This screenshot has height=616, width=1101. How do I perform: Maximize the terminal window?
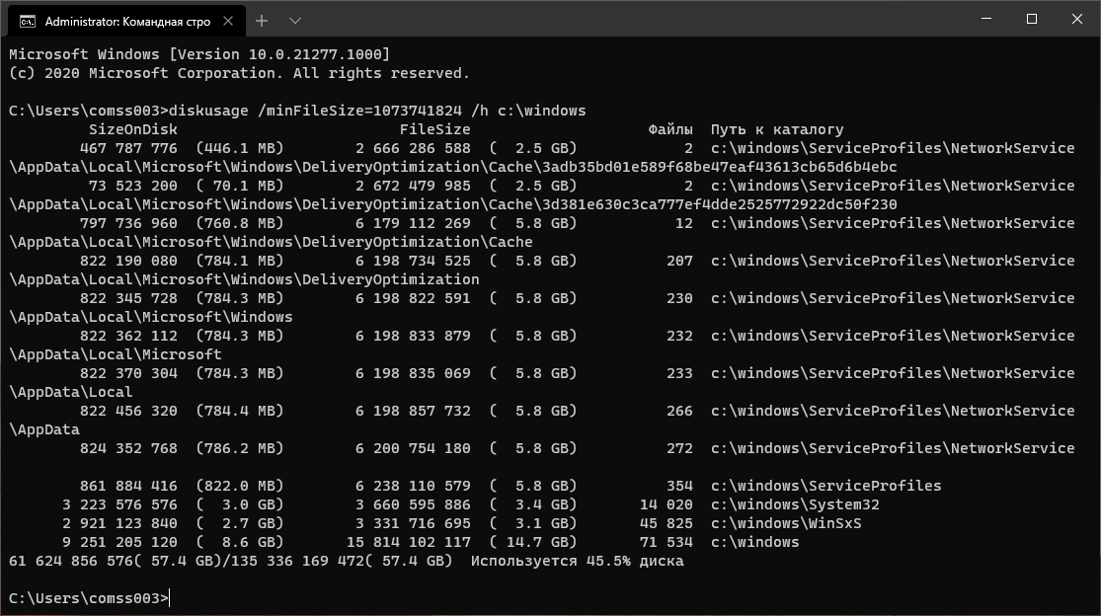1031,20
